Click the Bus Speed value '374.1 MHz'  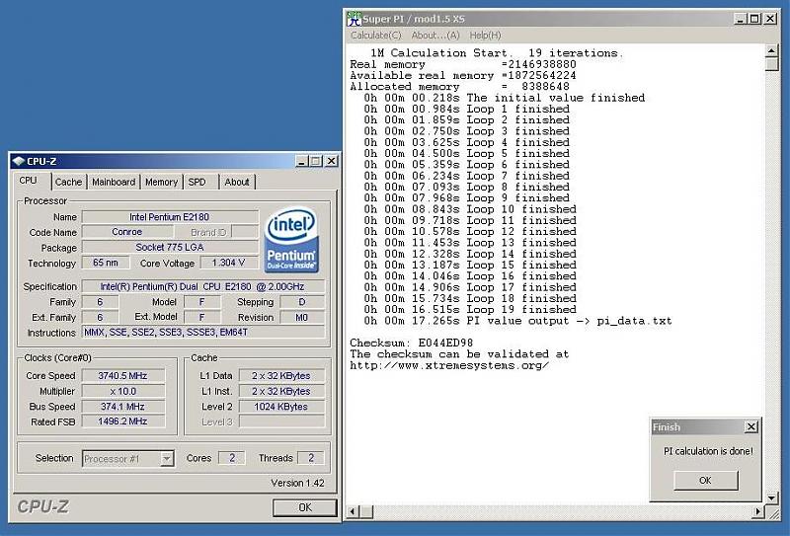click(x=122, y=407)
